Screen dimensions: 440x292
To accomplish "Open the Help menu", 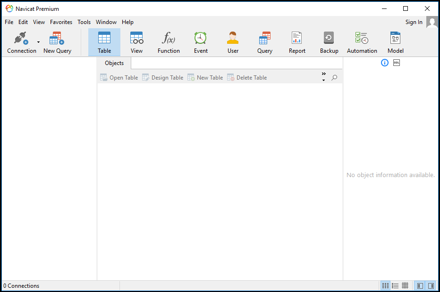I will [127, 22].
